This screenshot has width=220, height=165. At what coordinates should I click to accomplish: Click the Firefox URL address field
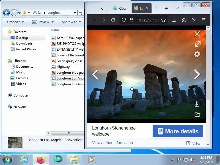[x=147, y=20]
